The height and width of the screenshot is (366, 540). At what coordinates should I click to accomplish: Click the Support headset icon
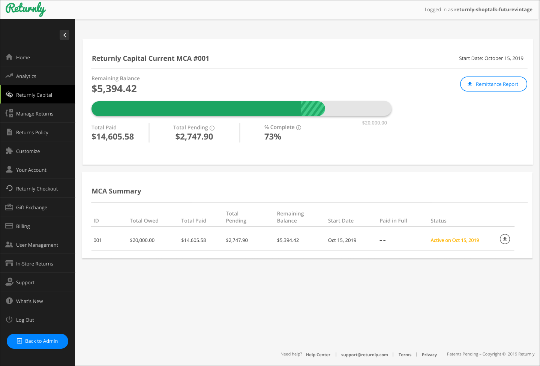click(9, 282)
